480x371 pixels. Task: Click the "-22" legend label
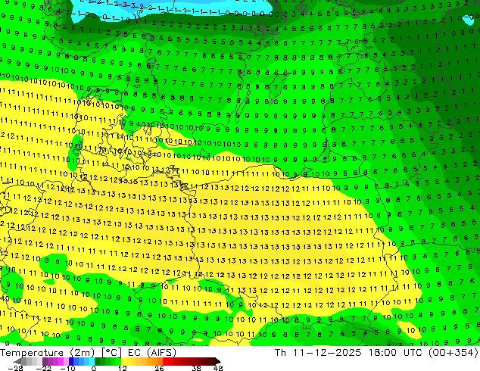click(x=43, y=368)
